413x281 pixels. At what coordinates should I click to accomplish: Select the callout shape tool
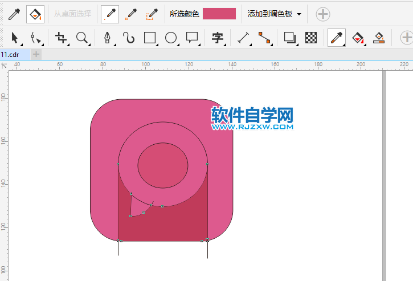pyautogui.click(x=193, y=38)
